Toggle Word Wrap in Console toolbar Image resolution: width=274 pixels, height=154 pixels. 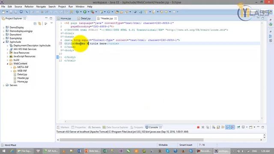click(223, 127)
